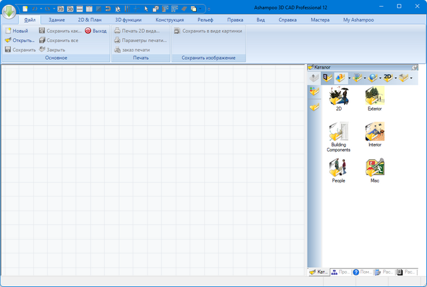
Task: Open the People catalog folder
Action: tap(338, 168)
